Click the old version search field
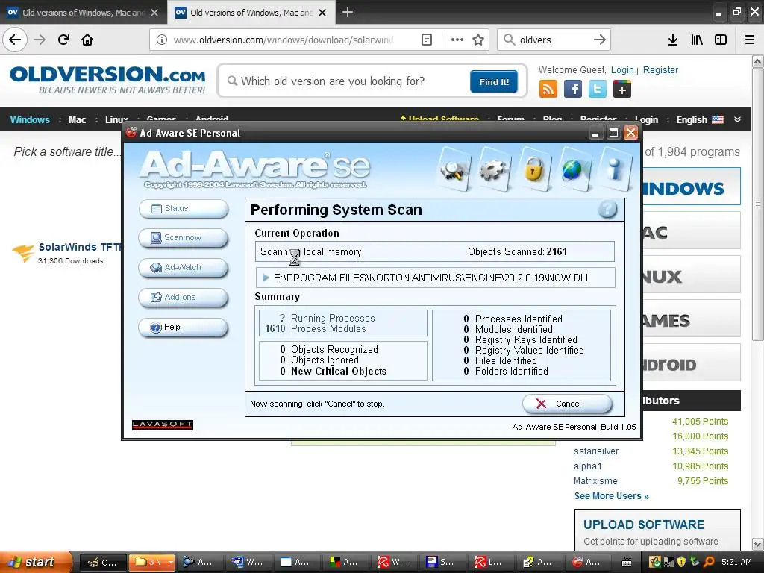This screenshot has height=573, width=764. pos(348,81)
